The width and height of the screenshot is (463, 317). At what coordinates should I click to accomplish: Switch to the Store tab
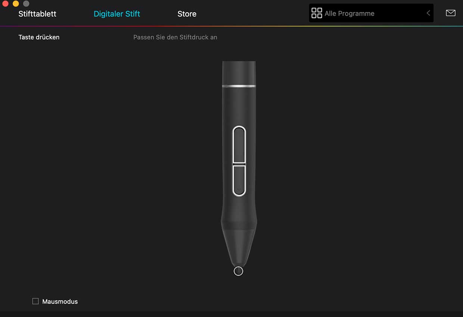click(187, 14)
